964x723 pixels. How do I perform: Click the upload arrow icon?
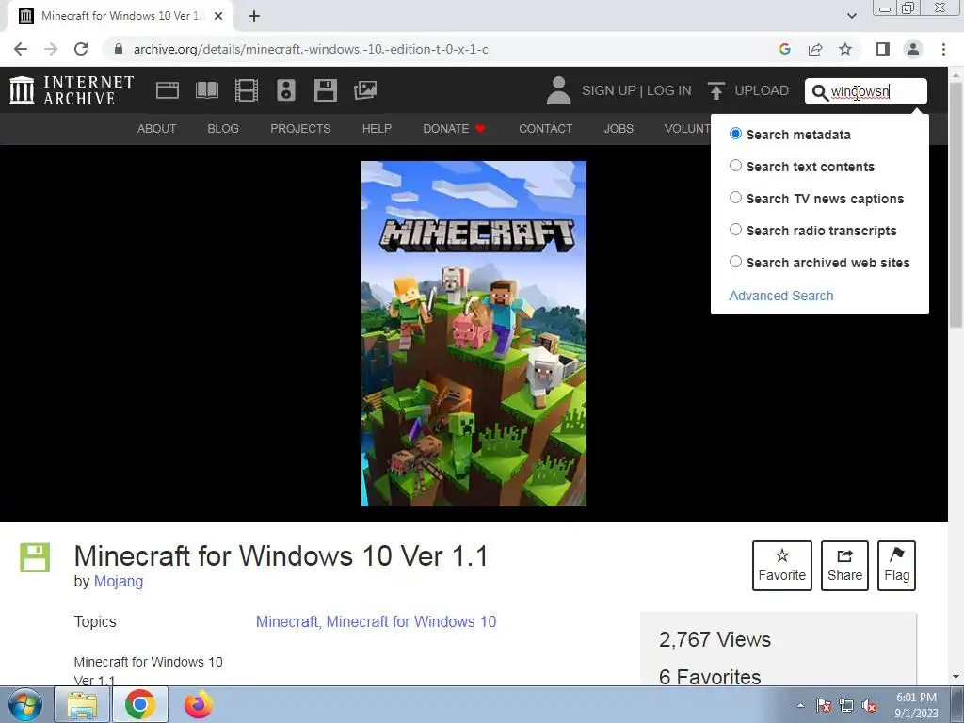715,90
